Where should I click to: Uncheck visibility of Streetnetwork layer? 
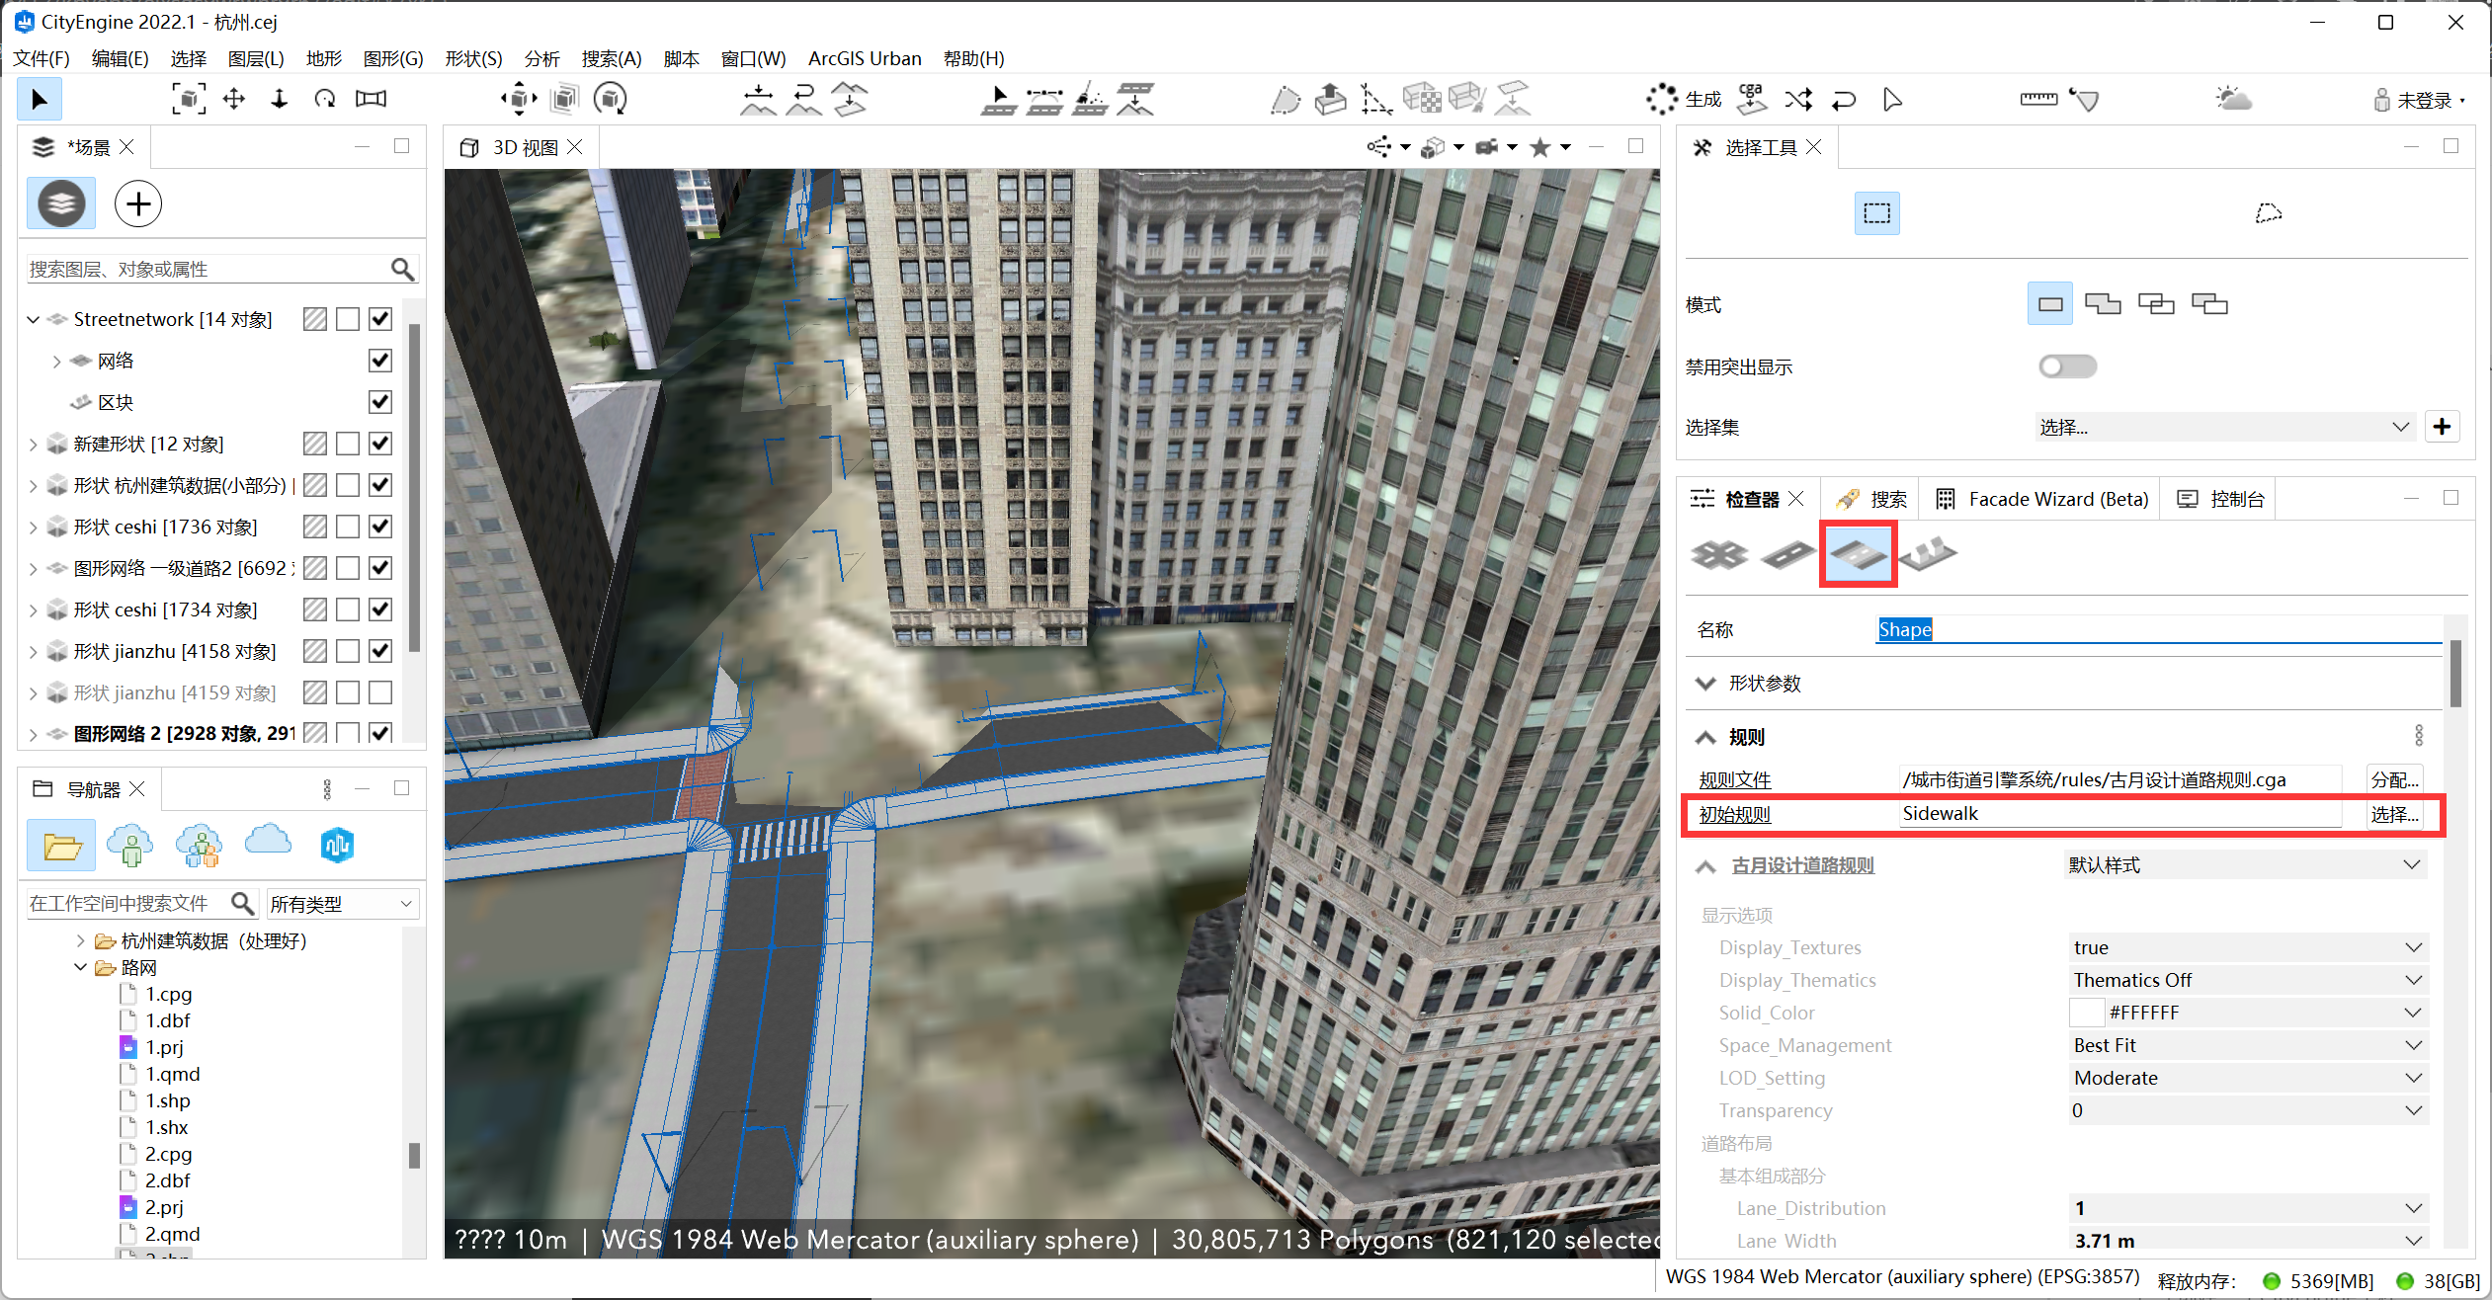click(x=380, y=319)
